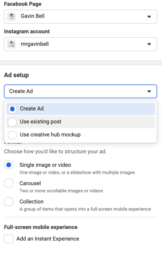This screenshot has height=255, width=162.
Task: Click 'One image or video, or a slideshow' description
Action: (77, 172)
